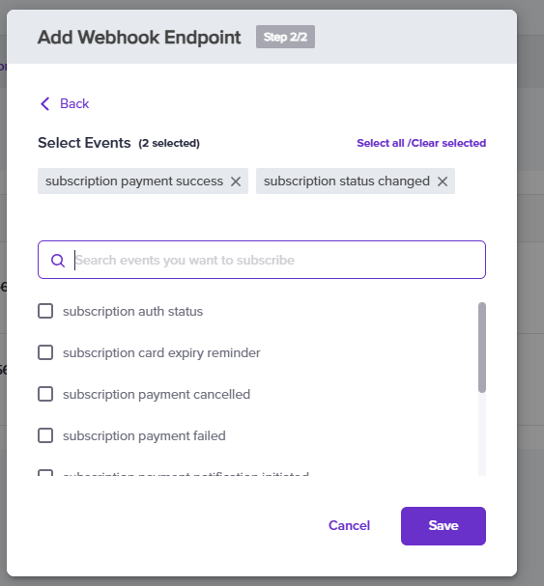Click subscription auth status label text
This screenshot has height=586, width=544.
132,311
